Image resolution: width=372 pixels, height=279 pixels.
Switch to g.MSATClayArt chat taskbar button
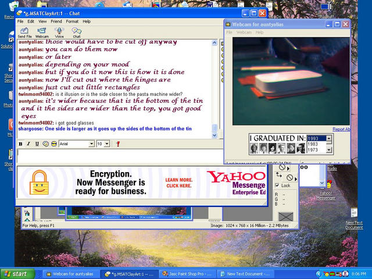[x=130, y=274]
